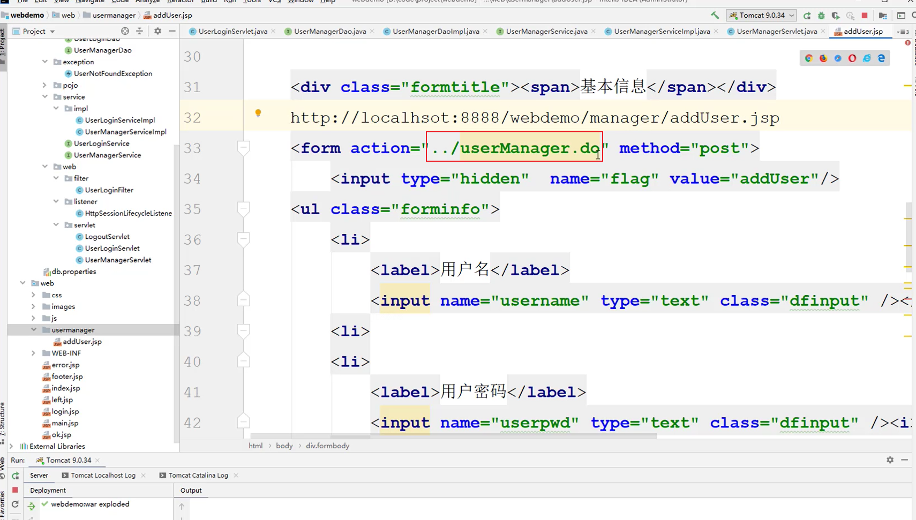Click the profiler run icon in toolbar

(x=850, y=16)
